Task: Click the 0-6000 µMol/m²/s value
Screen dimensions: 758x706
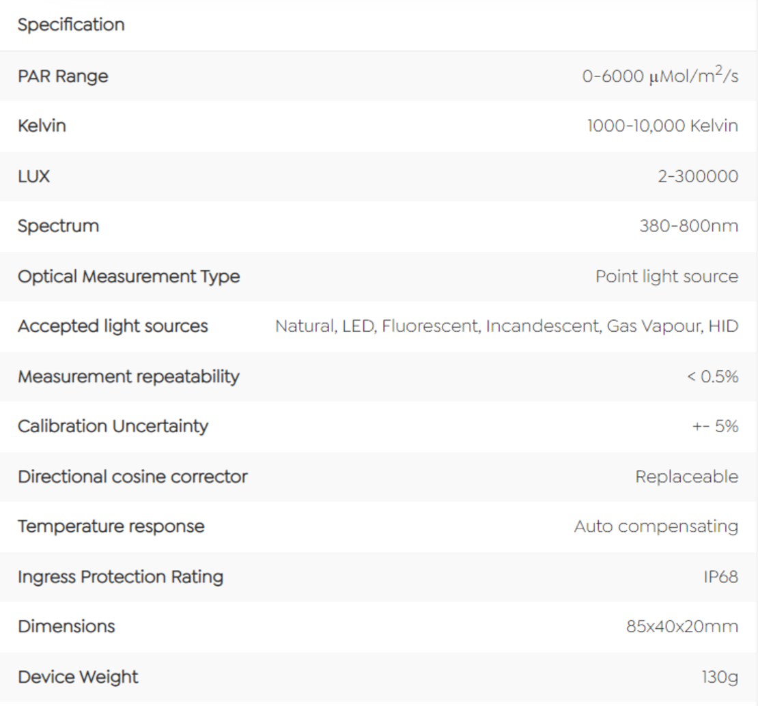Action: (660, 75)
